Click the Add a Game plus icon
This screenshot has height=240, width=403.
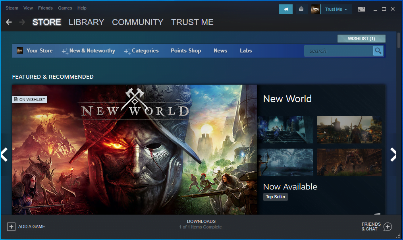(11, 226)
